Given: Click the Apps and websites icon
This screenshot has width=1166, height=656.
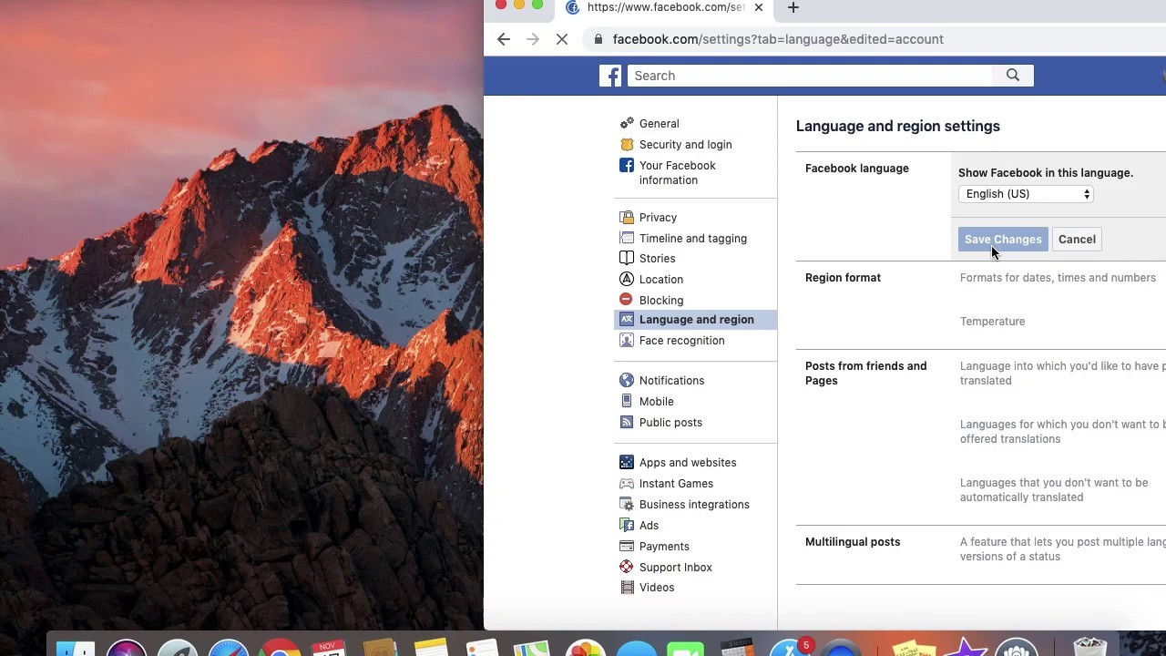Looking at the screenshot, I should (x=627, y=462).
